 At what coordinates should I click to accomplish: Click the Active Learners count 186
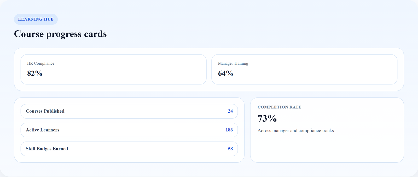click(229, 130)
